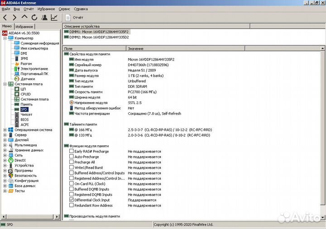
Task: Expand the Дисплей tree node
Action: (5, 140)
